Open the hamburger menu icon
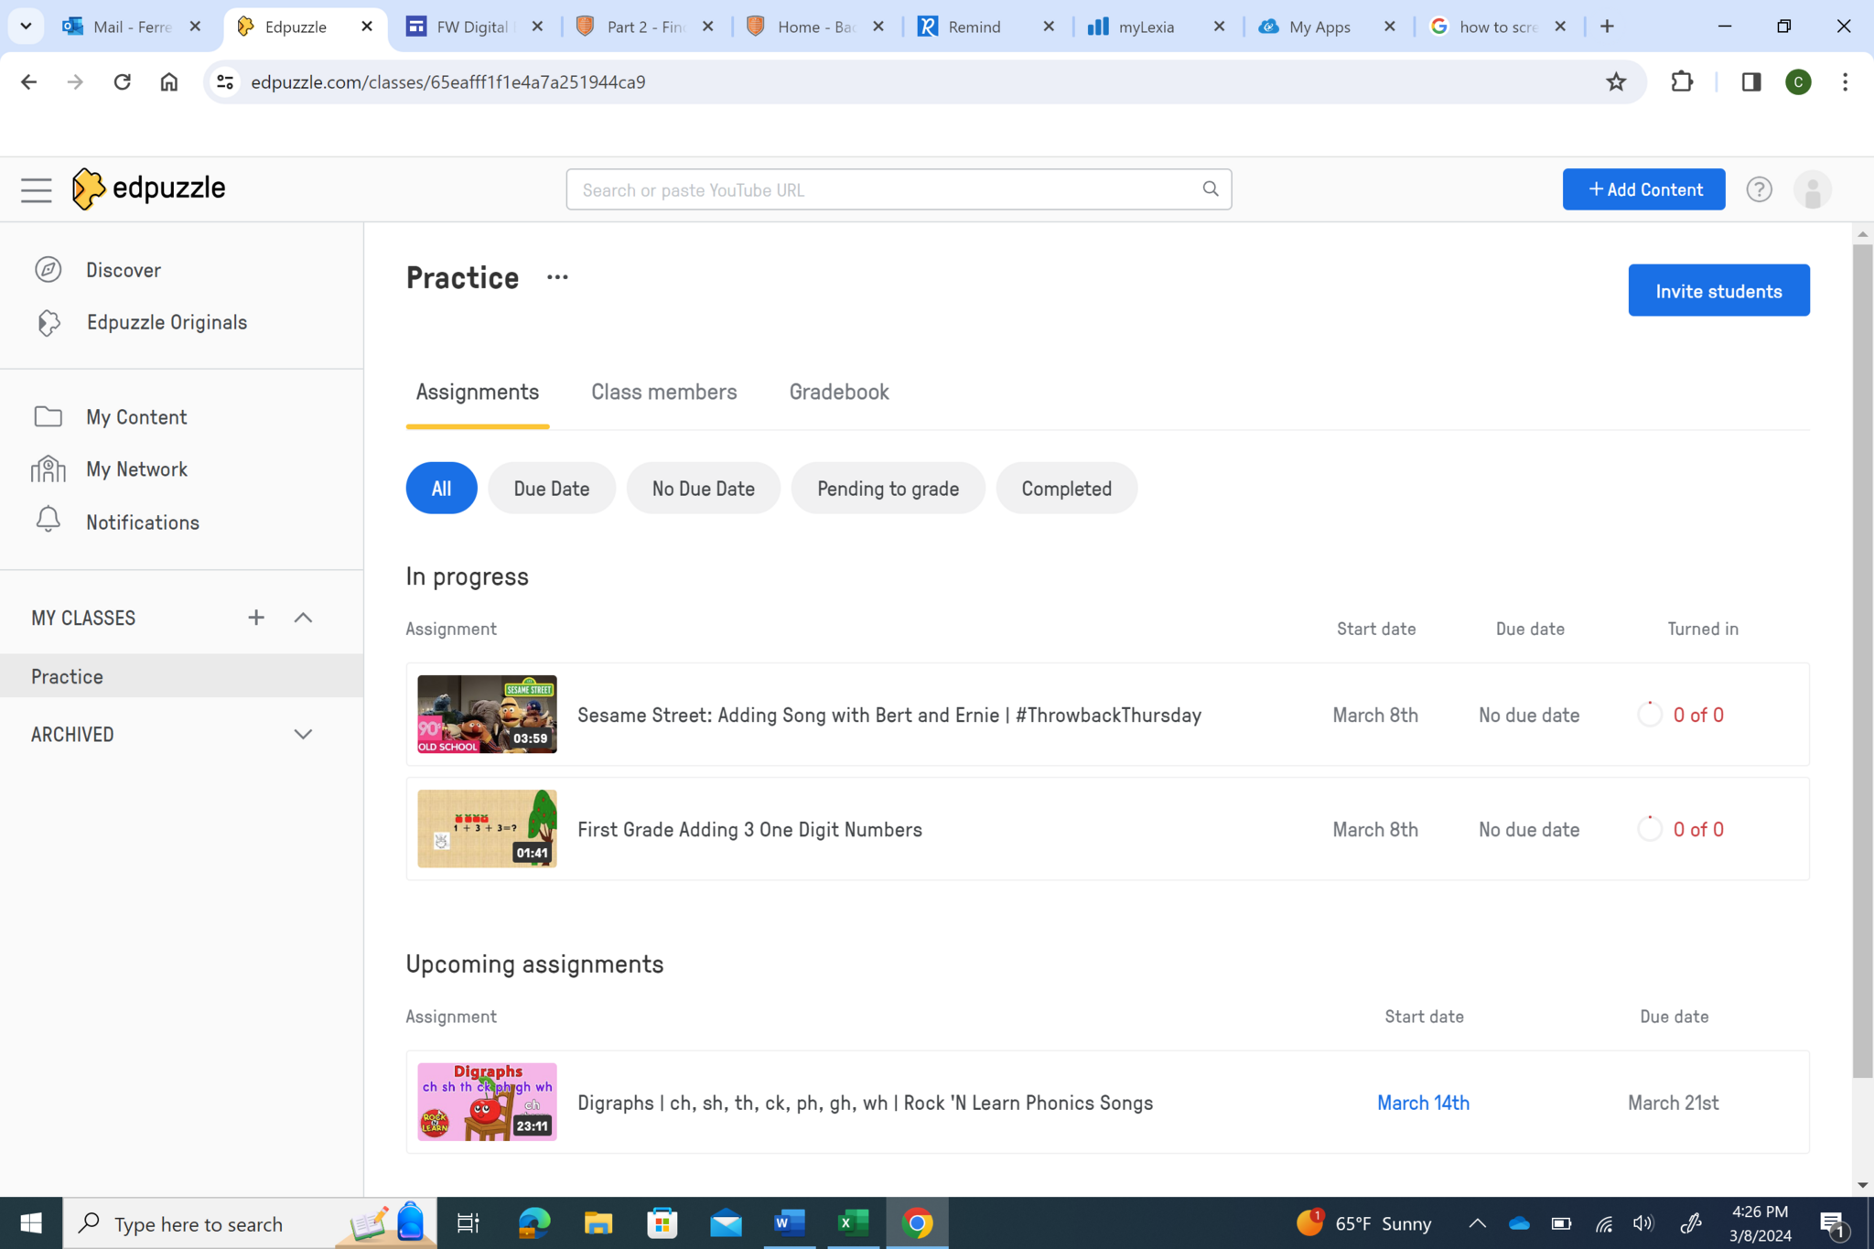 pos(36,189)
